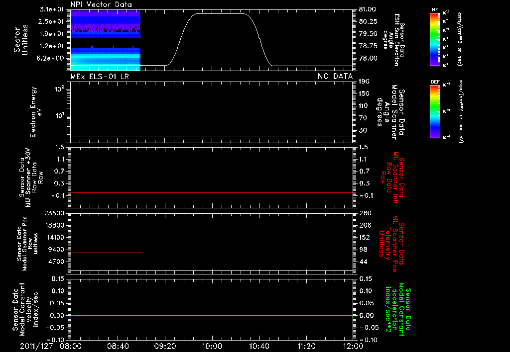Click the '78.00' elevation tick value

point(368,58)
